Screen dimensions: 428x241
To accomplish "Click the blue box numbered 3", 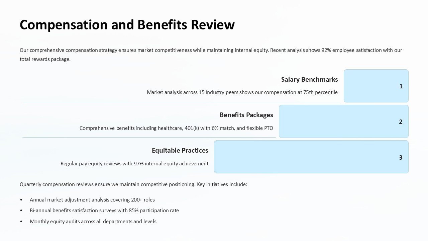I will (311, 157).
